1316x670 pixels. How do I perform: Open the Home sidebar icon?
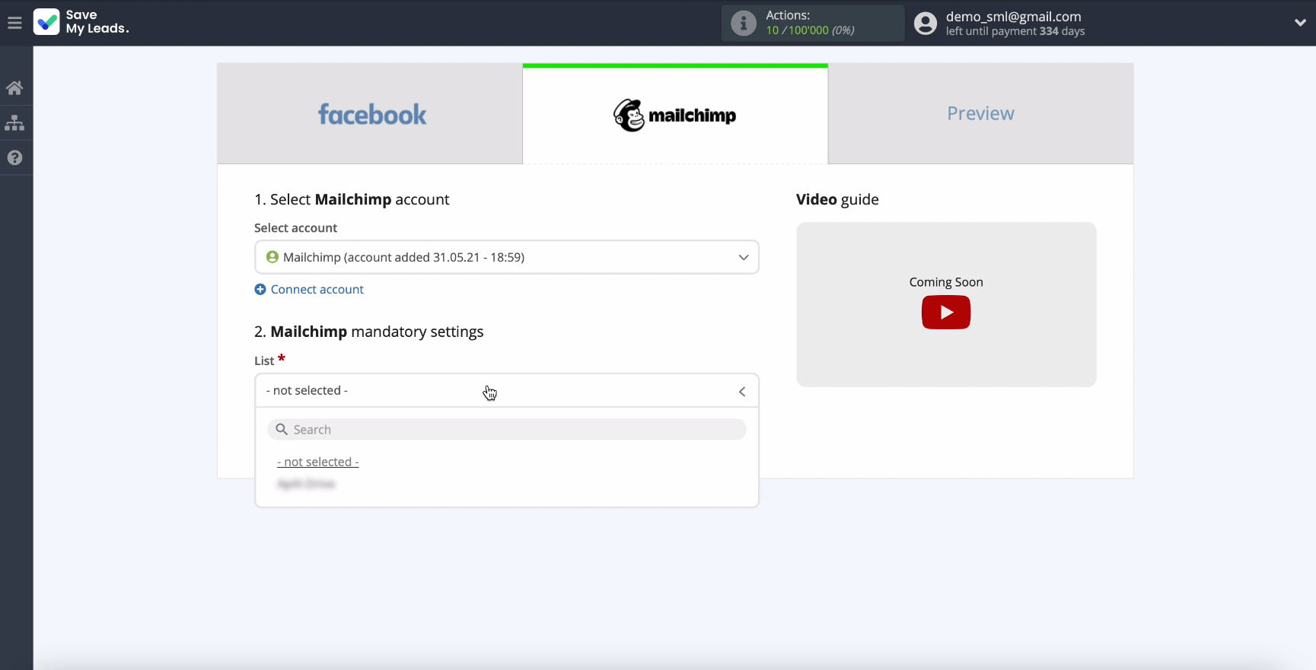coord(14,88)
